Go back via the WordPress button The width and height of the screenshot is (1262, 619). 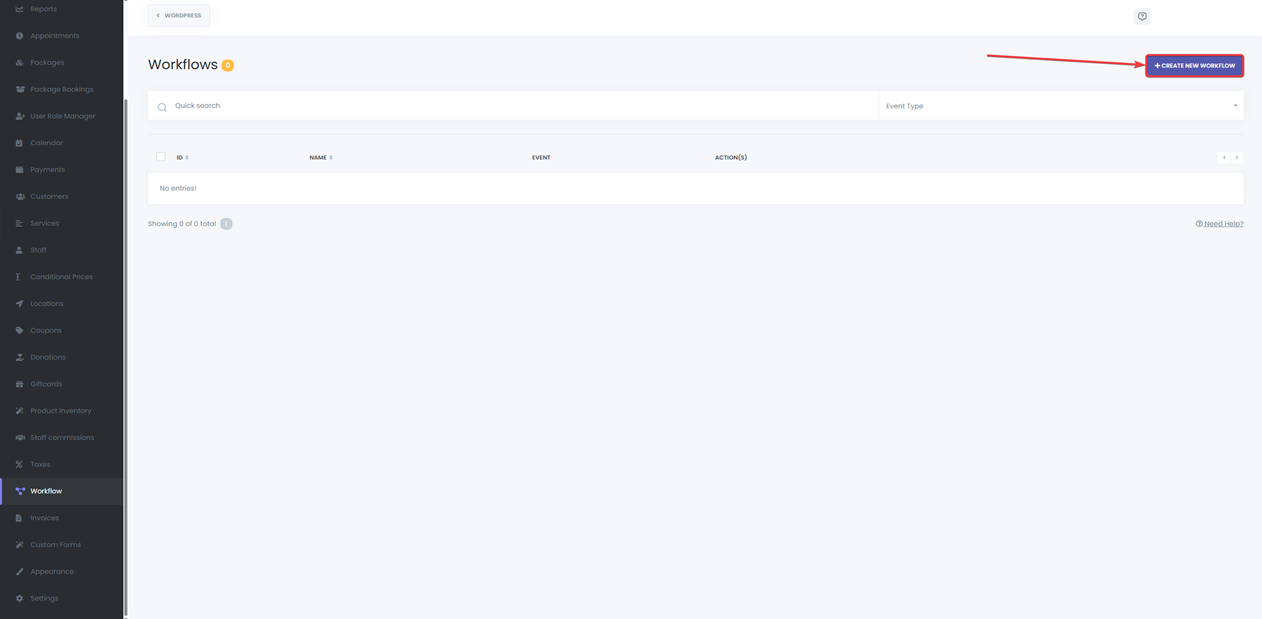(179, 16)
